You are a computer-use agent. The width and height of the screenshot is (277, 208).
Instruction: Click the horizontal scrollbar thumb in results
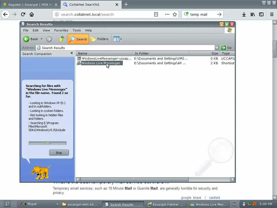point(134,179)
